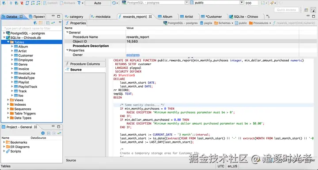Viewport: 318px width, 170px height.
Task: Click the Genre table icon
Action: [x=16, y=64]
